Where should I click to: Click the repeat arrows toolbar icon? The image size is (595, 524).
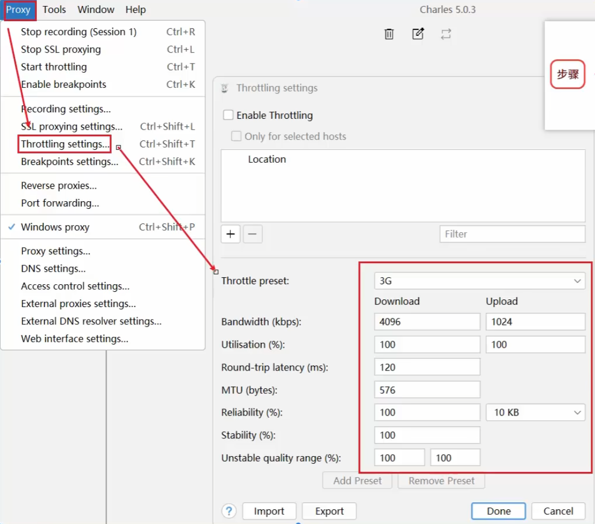[x=445, y=34]
